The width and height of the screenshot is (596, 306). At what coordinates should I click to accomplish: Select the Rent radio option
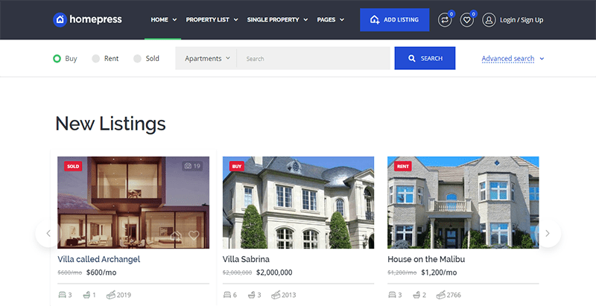pos(96,59)
